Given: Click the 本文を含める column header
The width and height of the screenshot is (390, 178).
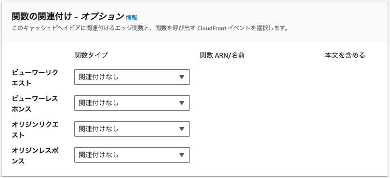Looking at the screenshot, I should (345, 55).
